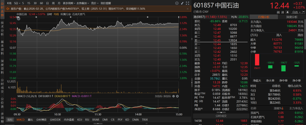Screen dimensions: 306x125
Task: Switch to 行情分析 tab
Action: click(264, 17)
